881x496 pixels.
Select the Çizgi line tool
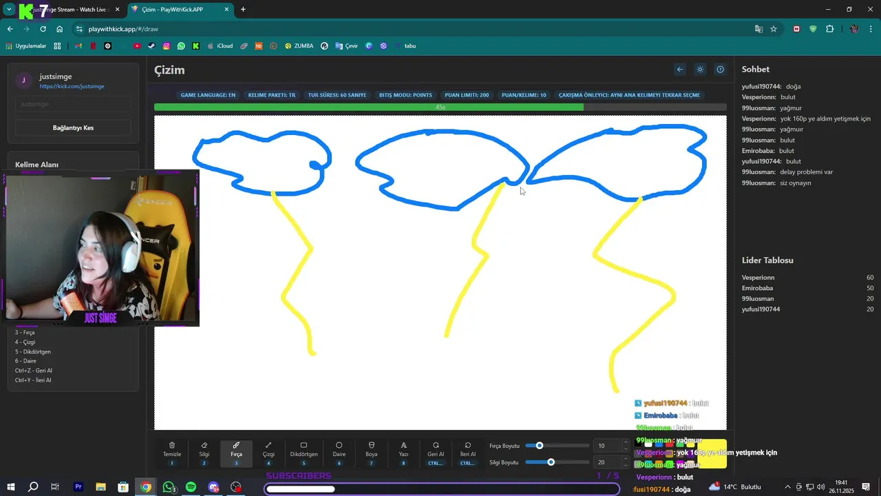pyautogui.click(x=268, y=453)
